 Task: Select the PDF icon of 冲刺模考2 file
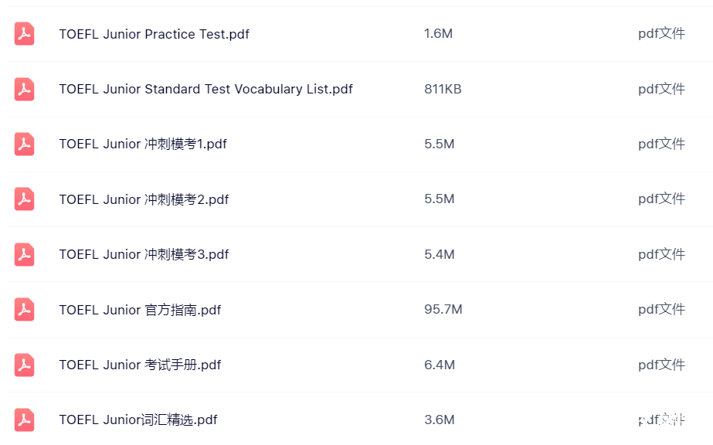24,199
